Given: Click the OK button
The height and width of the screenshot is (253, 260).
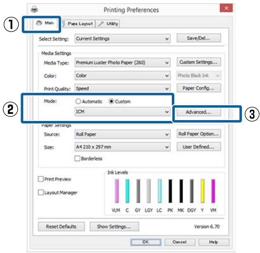Looking at the screenshot, I should coord(146,242).
